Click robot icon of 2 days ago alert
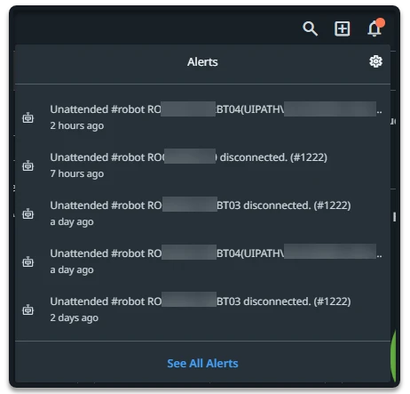The image size is (410, 394). [28, 310]
